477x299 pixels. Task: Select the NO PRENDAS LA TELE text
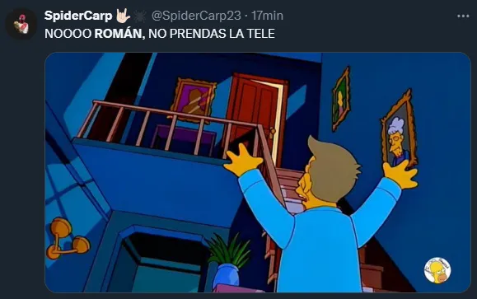(212, 34)
